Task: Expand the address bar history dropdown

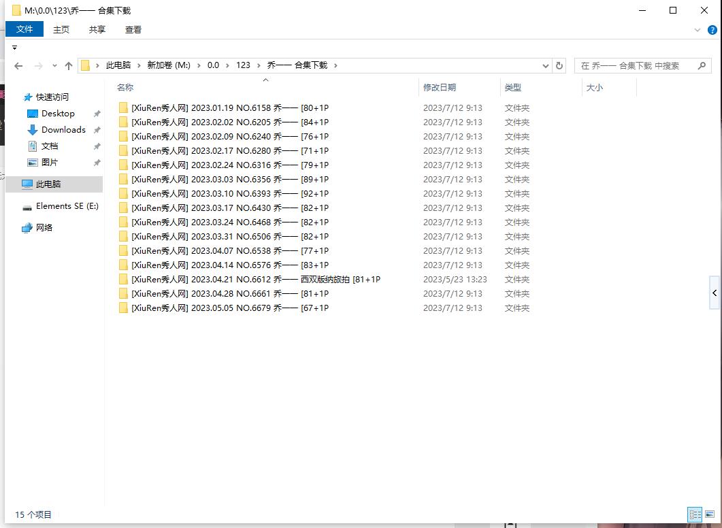Action: (x=546, y=66)
